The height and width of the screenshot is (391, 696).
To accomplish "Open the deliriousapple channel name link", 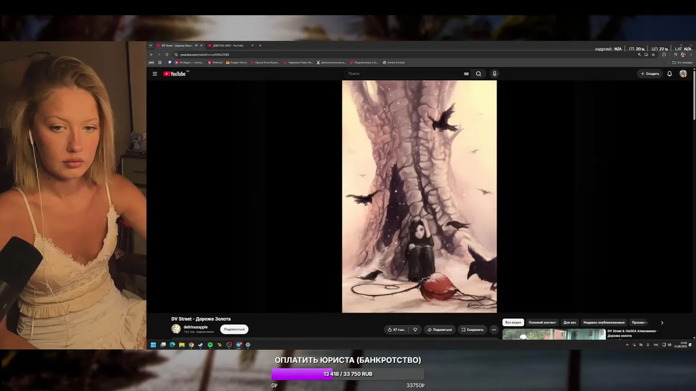I will click(x=196, y=327).
